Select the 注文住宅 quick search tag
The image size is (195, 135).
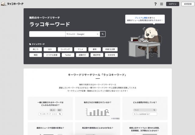pyautogui.click(x=111, y=55)
